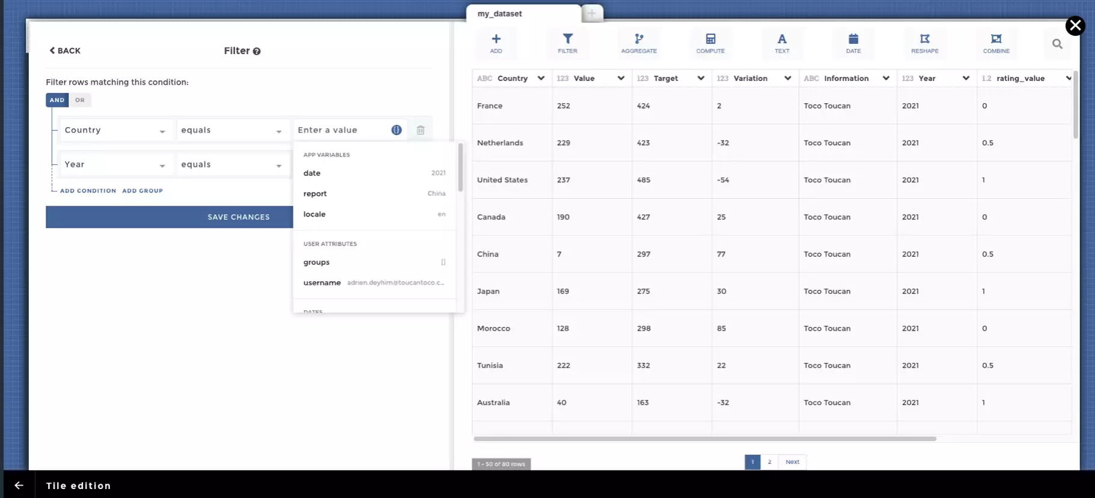Open the Variation column header menu

(x=787, y=78)
